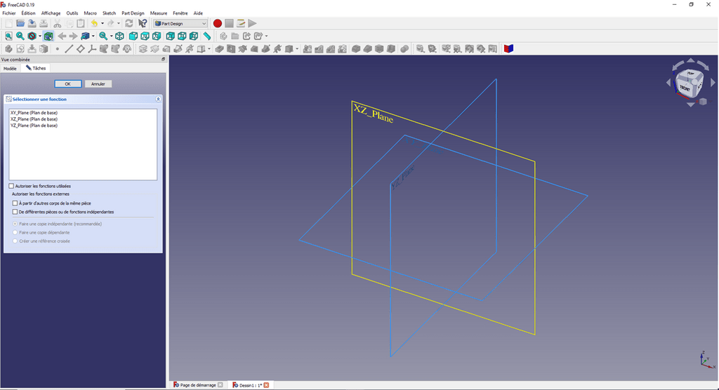Image resolution: width=719 pixels, height=390 pixels.
Task: Select Créer une référence croisée radio
Action: (x=15, y=241)
